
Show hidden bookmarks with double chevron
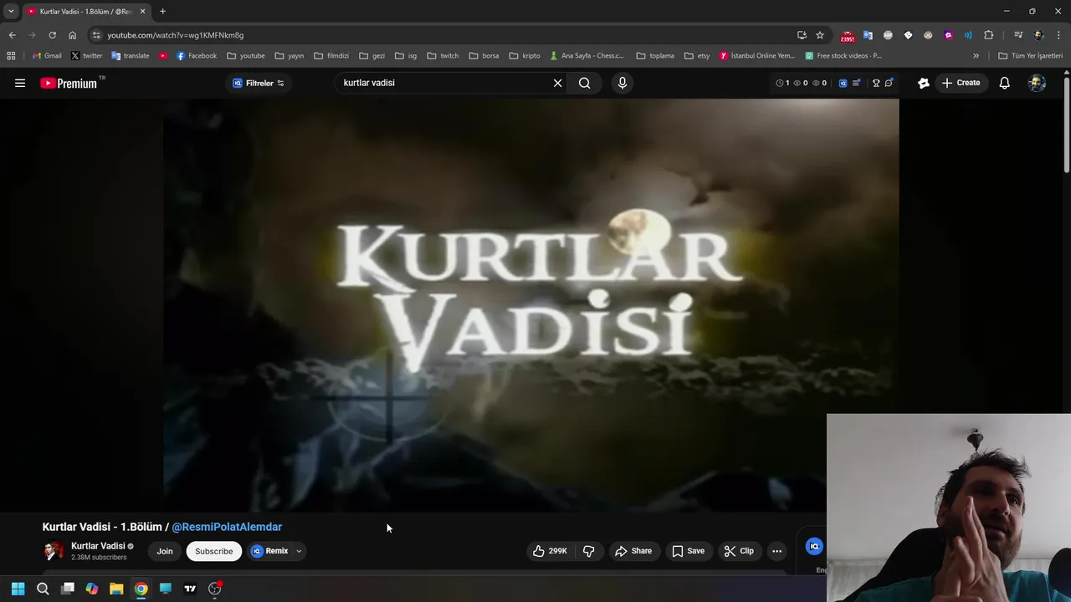click(976, 56)
